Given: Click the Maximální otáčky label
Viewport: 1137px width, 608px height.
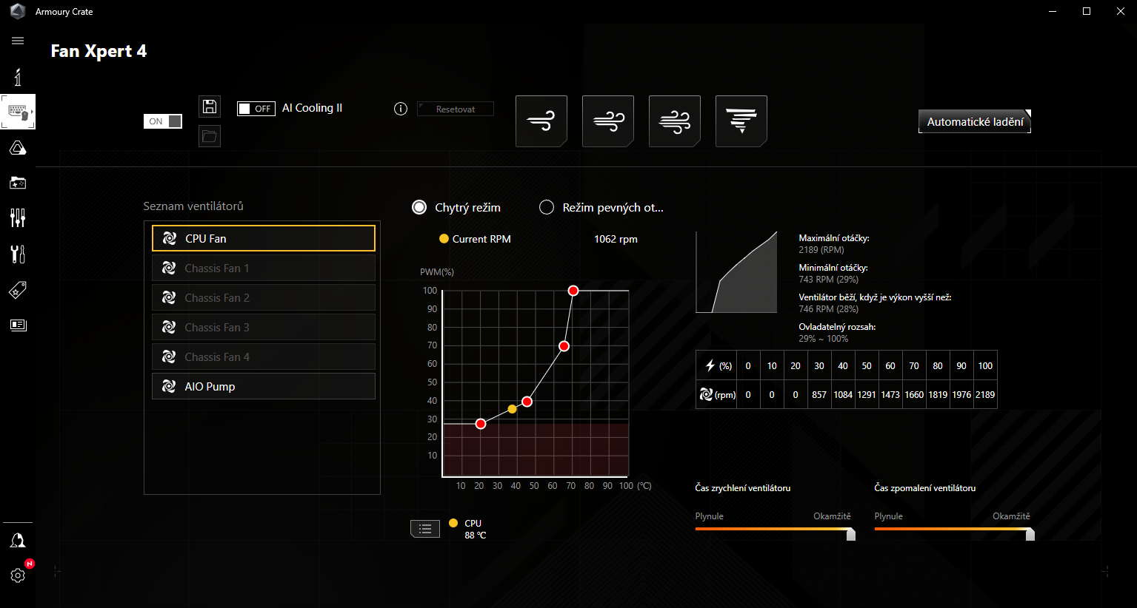Looking at the screenshot, I should click(834, 238).
